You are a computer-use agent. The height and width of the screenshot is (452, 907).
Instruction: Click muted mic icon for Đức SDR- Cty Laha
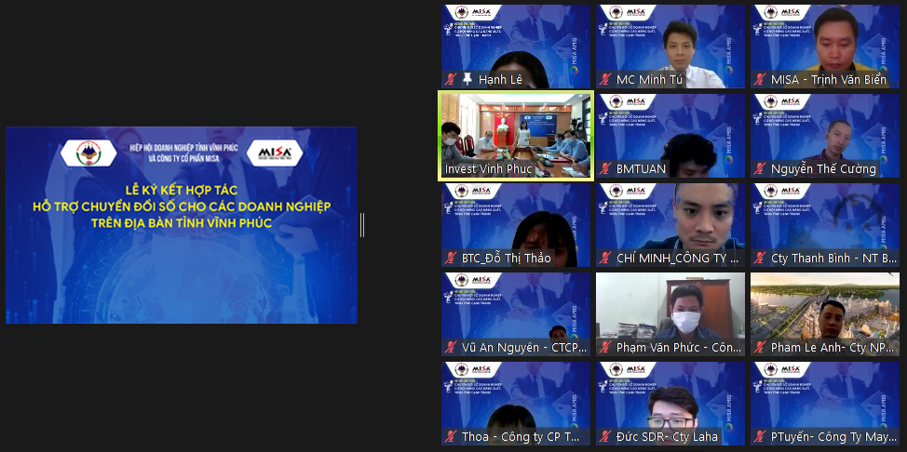(x=605, y=436)
